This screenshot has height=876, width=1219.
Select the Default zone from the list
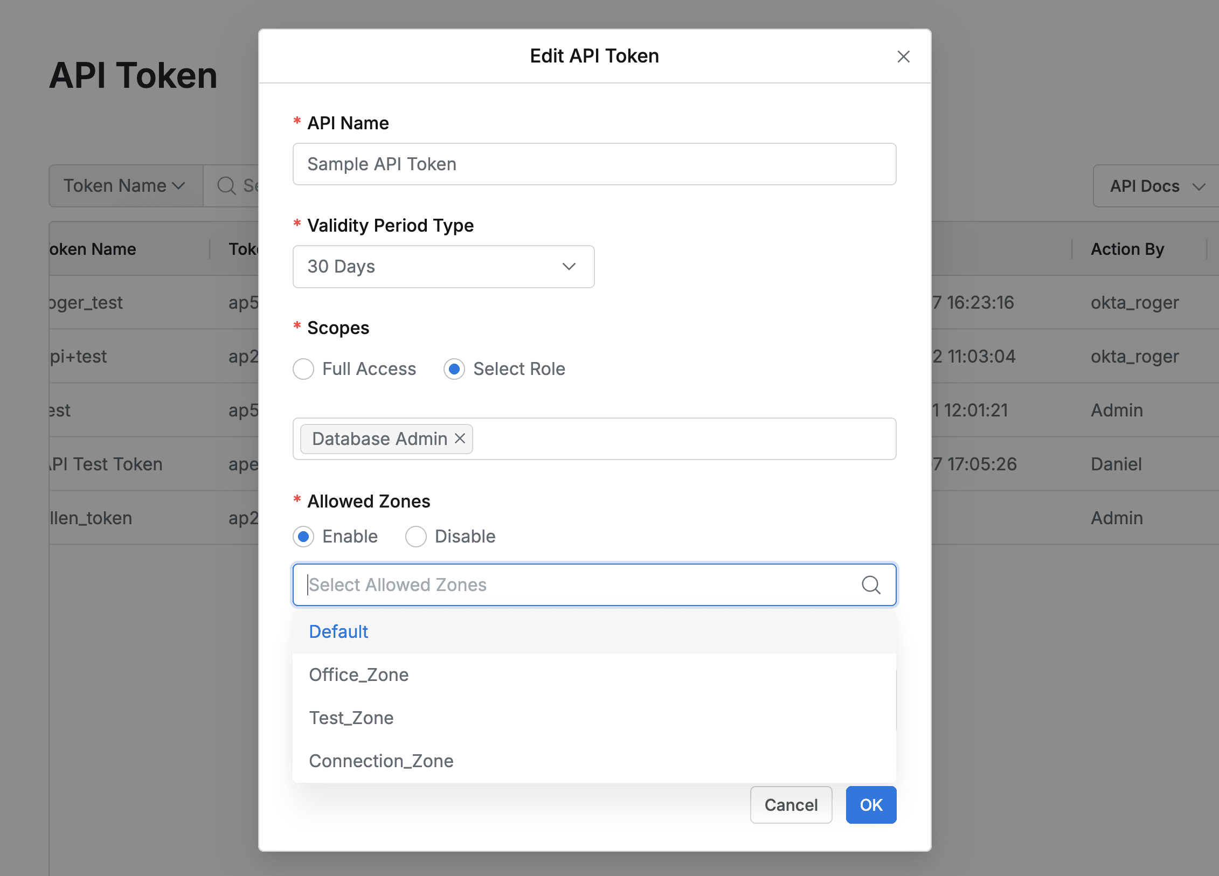[x=338, y=631]
